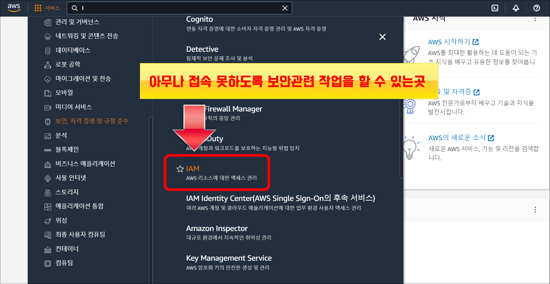Open the IAM service link

click(193, 169)
